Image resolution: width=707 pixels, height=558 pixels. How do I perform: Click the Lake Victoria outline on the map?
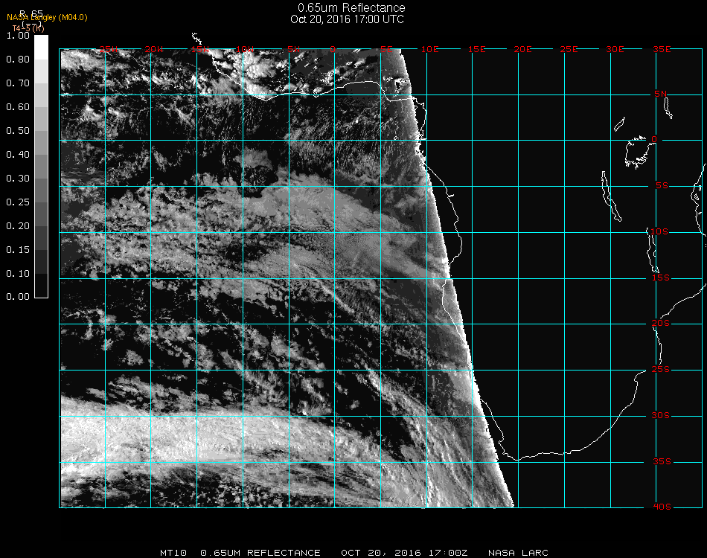tap(637, 153)
